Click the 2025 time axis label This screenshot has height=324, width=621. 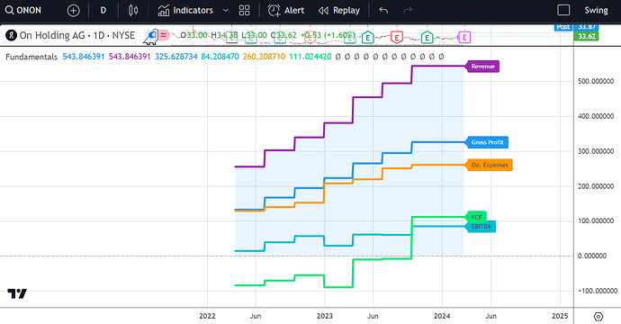[560, 316]
